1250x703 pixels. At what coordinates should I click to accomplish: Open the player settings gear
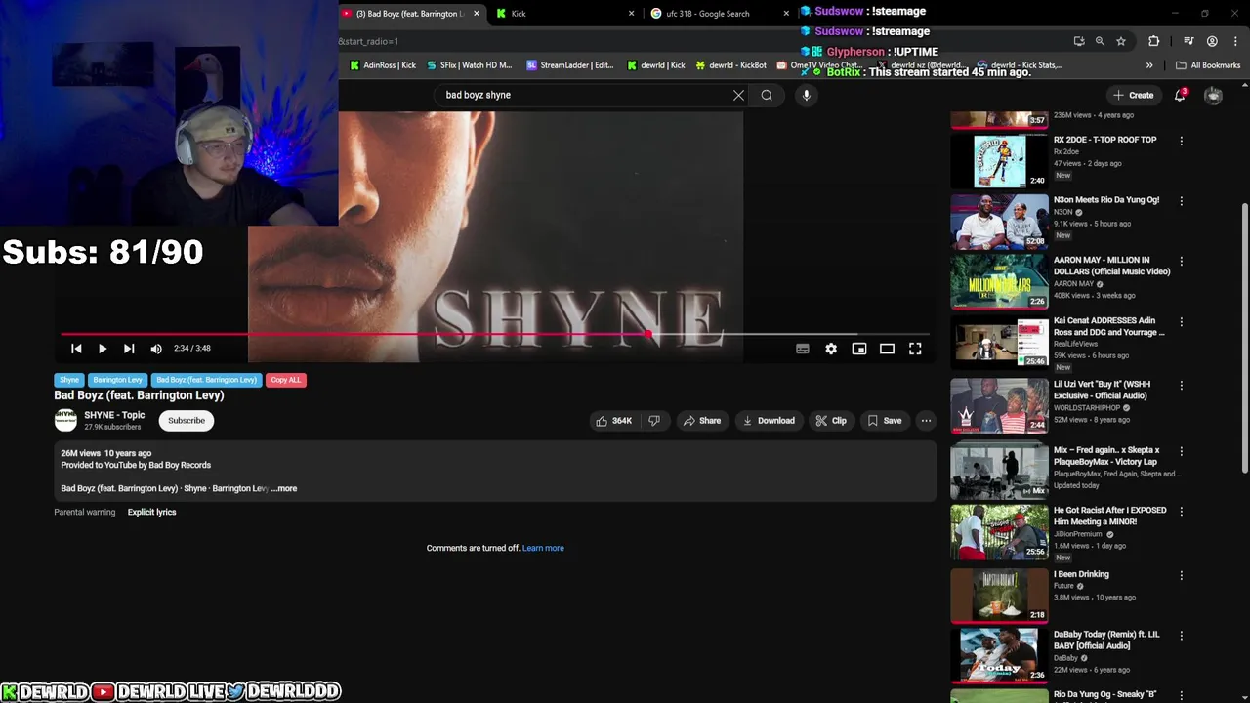[x=831, y=349]
